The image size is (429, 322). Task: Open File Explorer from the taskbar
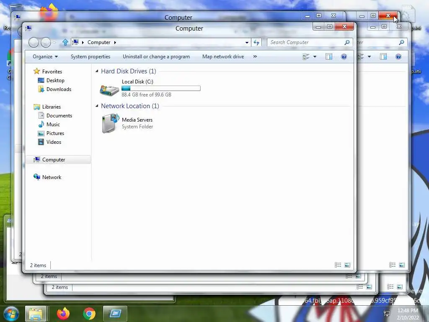tap(36, 314)
